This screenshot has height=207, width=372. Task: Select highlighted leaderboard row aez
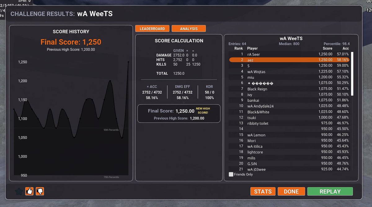tap(289, 60)
